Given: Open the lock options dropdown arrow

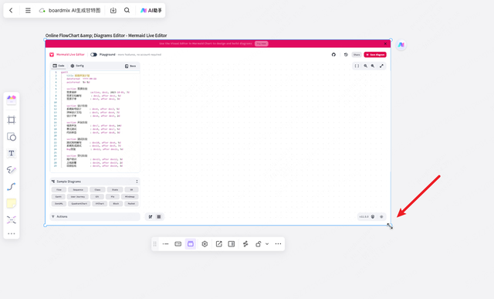Looking at the screenshot, I should pyautogui.click(x=267, y=244).
